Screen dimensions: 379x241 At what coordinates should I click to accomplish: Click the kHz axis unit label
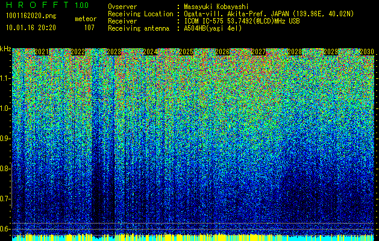tap(5, 49)
